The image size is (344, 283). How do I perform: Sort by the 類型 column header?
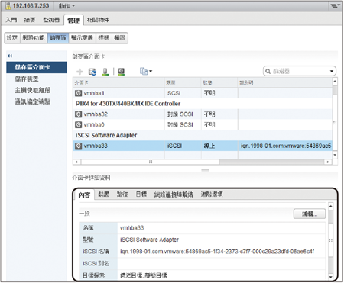click(183, 82)
